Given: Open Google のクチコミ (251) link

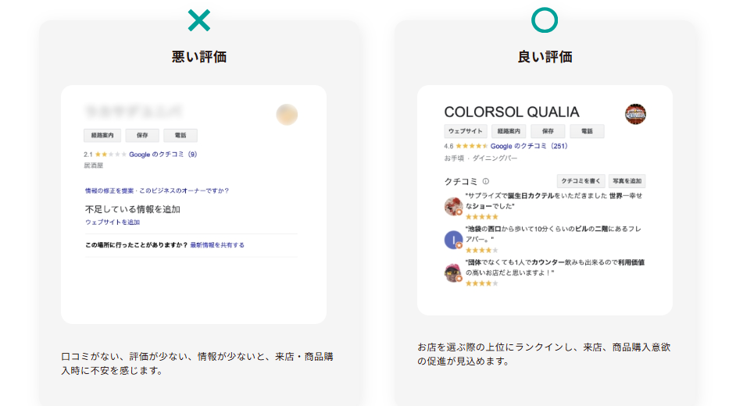Looking at the screenshot, I should (x=529, y=146).
